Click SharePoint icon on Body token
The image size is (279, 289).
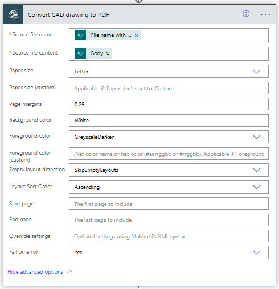coord(81,53)
